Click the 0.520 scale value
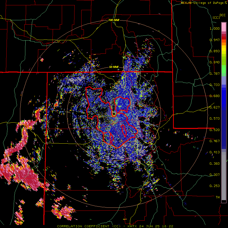Viewport: 228px width, 228px height. [215, 130]
